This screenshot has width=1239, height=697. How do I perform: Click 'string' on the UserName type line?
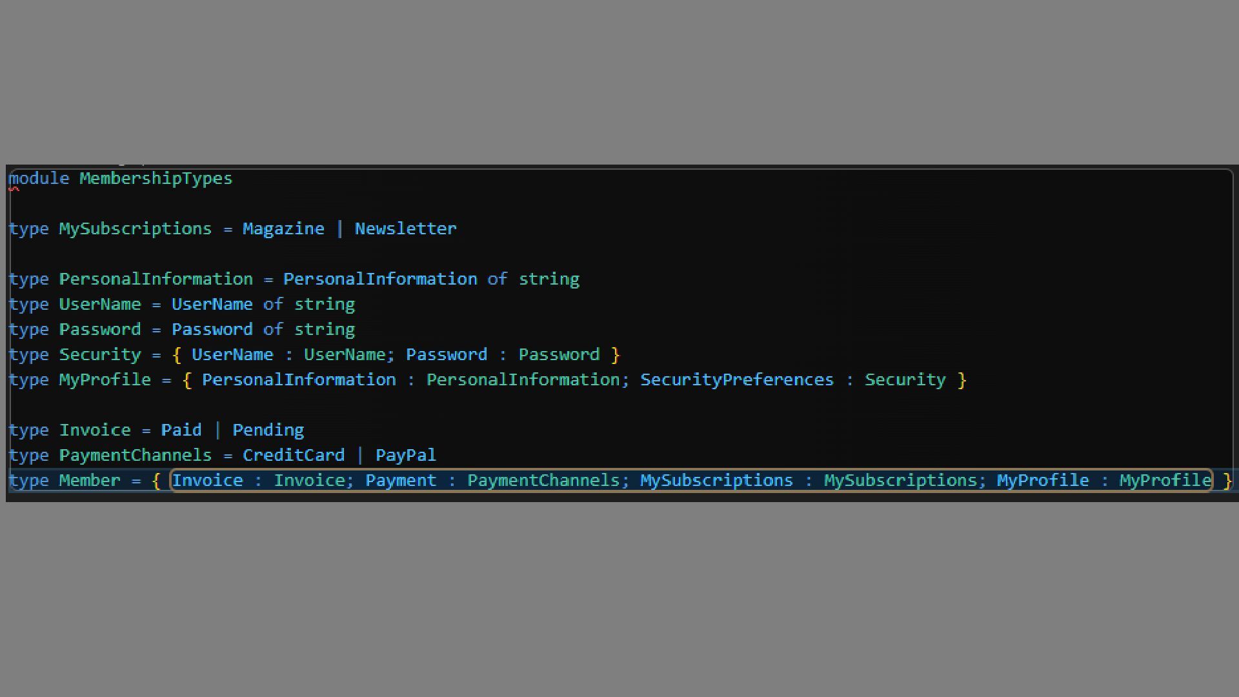click(x=324, y=304)
